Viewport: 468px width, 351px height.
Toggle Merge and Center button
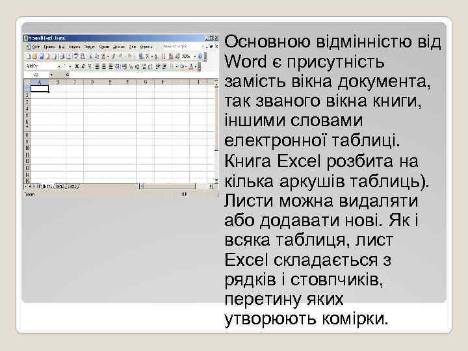[x=117, y=66]
